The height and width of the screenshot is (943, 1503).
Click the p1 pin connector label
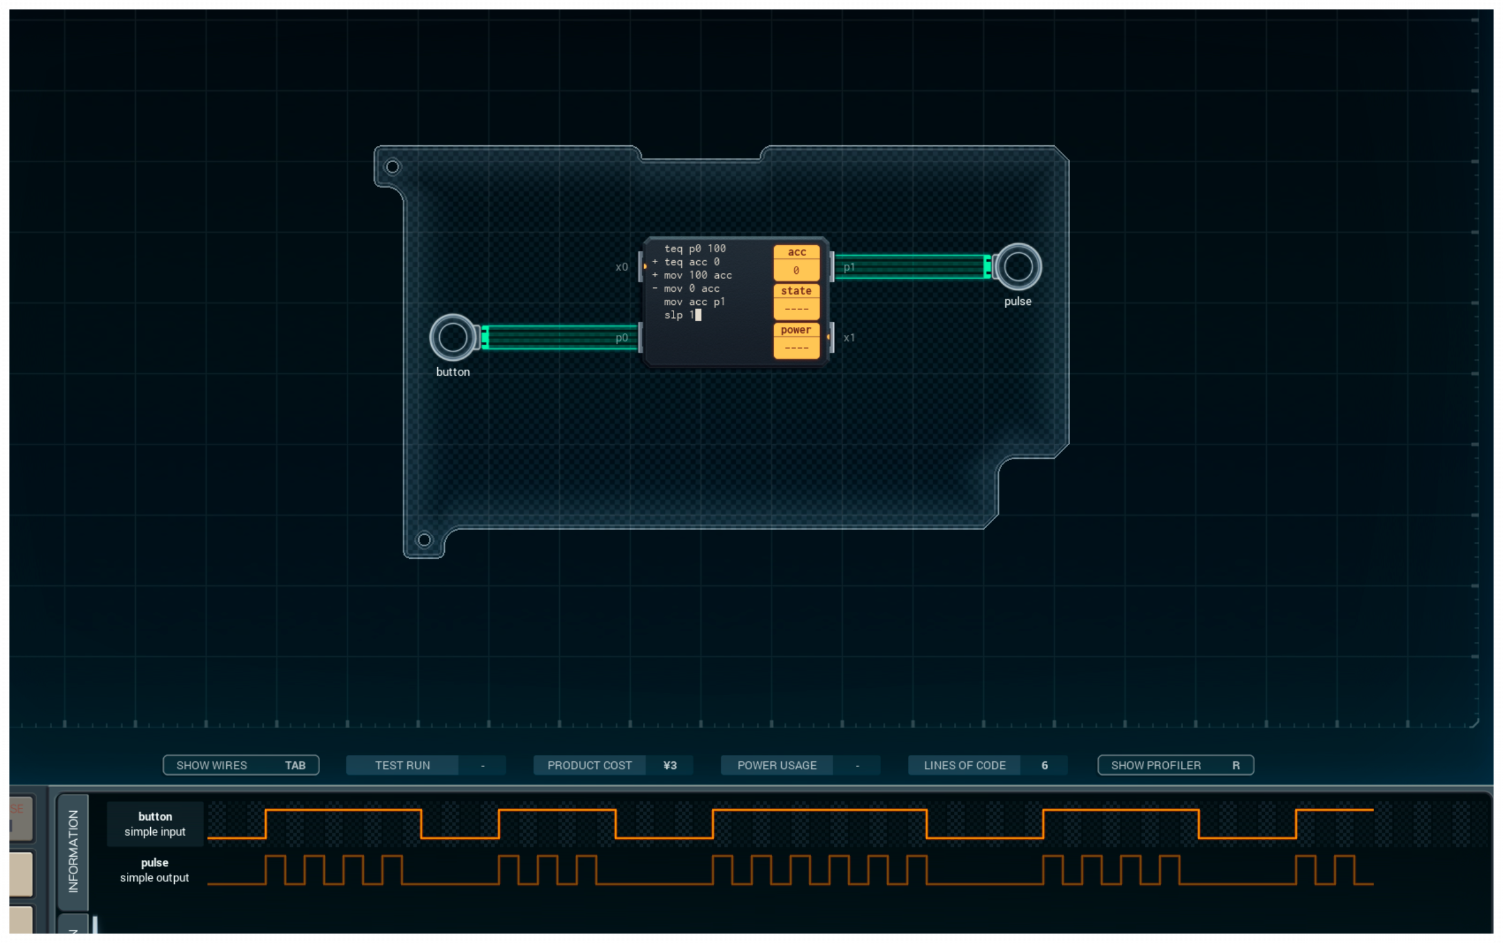(849, 268)
